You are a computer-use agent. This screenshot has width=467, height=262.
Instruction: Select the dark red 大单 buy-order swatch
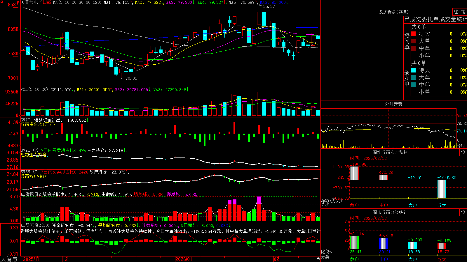pos(413,41)
